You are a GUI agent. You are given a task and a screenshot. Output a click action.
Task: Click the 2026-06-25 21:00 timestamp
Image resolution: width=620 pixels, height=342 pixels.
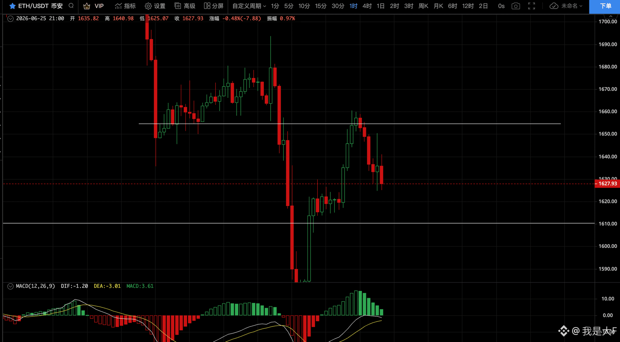coord(40,19)
